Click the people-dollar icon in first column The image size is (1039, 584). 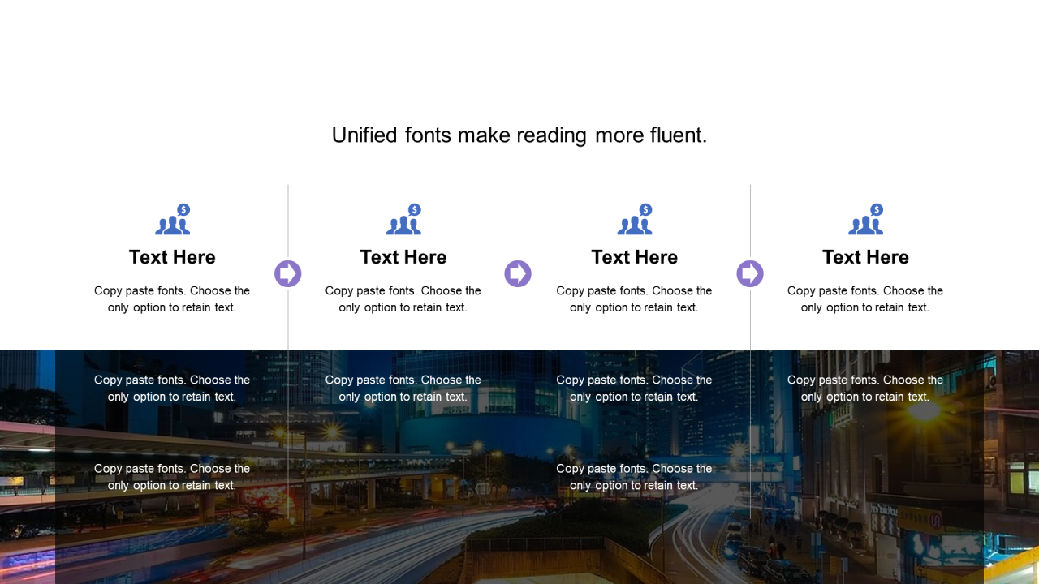click(x=173, y=219)
